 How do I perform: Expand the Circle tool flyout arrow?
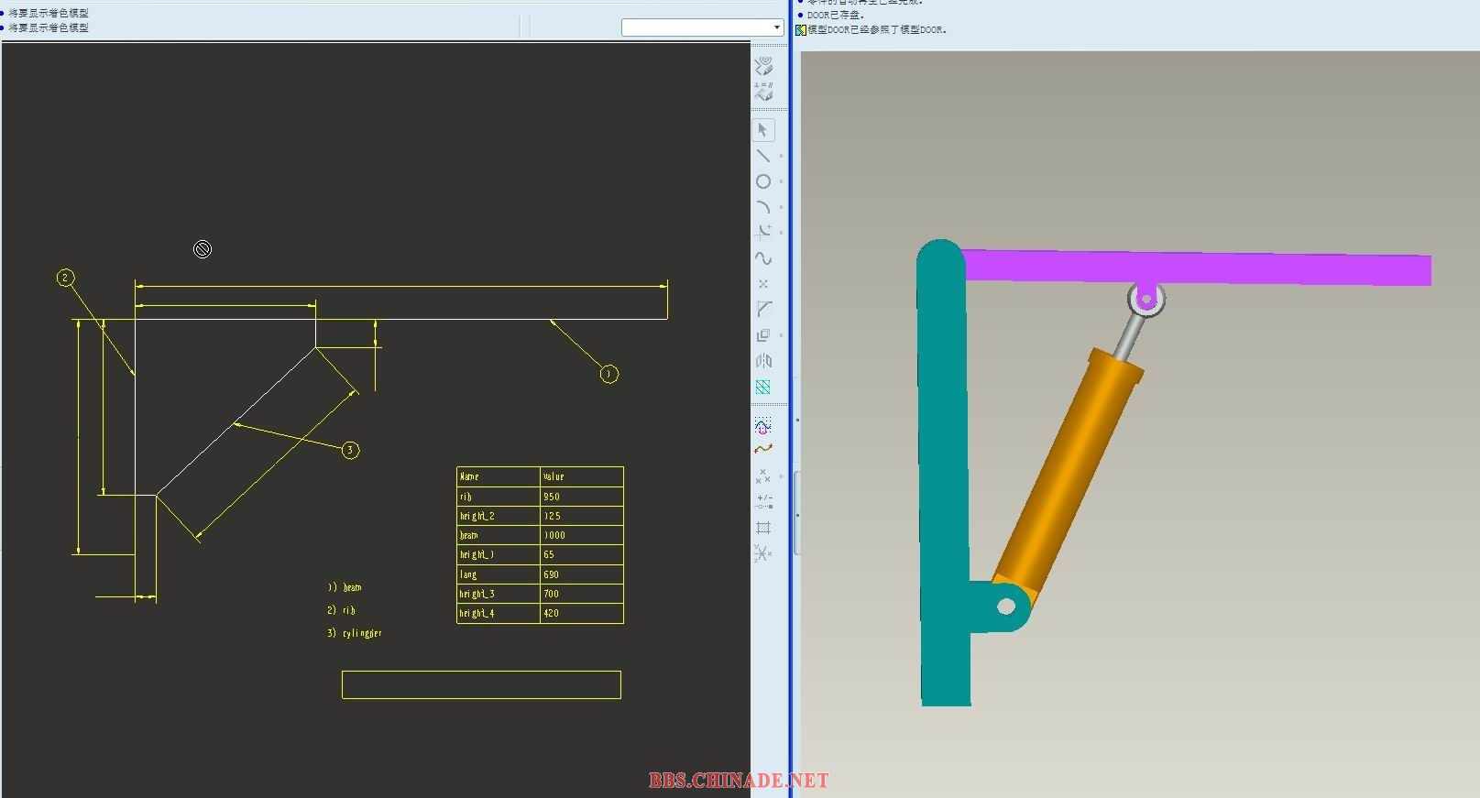781,181
